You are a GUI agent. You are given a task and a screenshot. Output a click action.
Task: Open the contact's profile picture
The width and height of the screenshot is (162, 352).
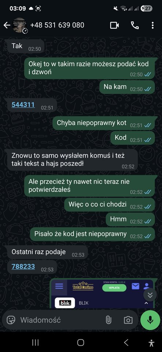[20, 25]
